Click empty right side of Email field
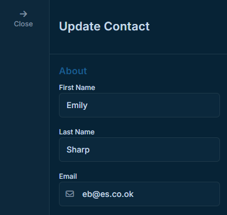Screen dimensions: 227x215 [x=177, y=194]
